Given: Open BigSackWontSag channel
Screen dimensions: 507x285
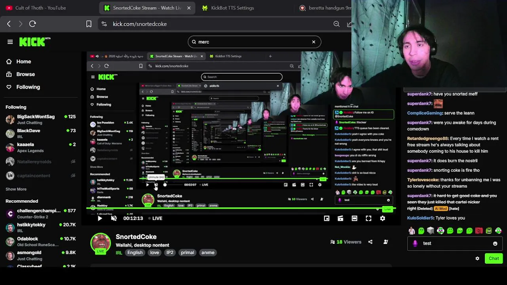Looking at the screenshot, I should [40, 119].
